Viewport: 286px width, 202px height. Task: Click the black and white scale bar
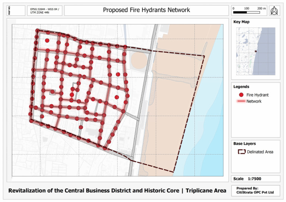(x=247, y=12)
